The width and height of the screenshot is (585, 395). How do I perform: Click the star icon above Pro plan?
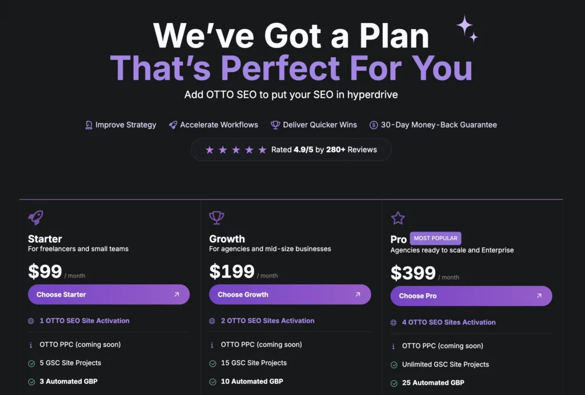[398, 218]
